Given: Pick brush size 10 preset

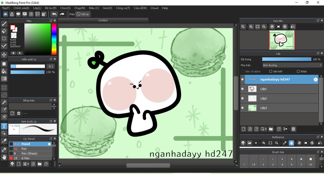Looking at the screenshot, I should [311, 161].
